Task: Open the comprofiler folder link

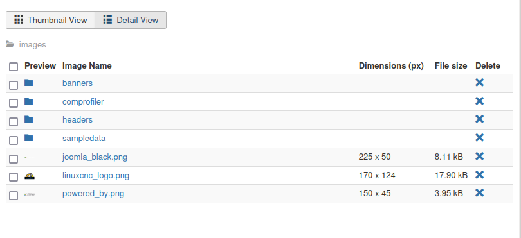Action: 83,101
